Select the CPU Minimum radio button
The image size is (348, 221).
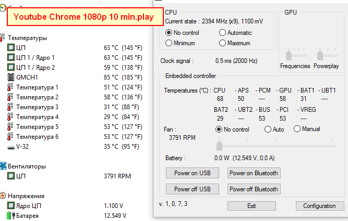[169, 43]
